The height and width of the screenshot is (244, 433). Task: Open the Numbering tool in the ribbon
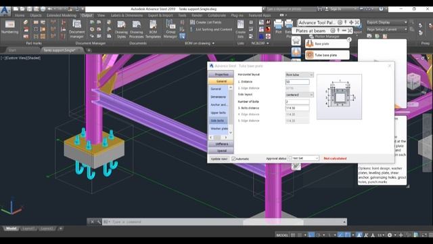pyautogui.click(x=9, y=27)
